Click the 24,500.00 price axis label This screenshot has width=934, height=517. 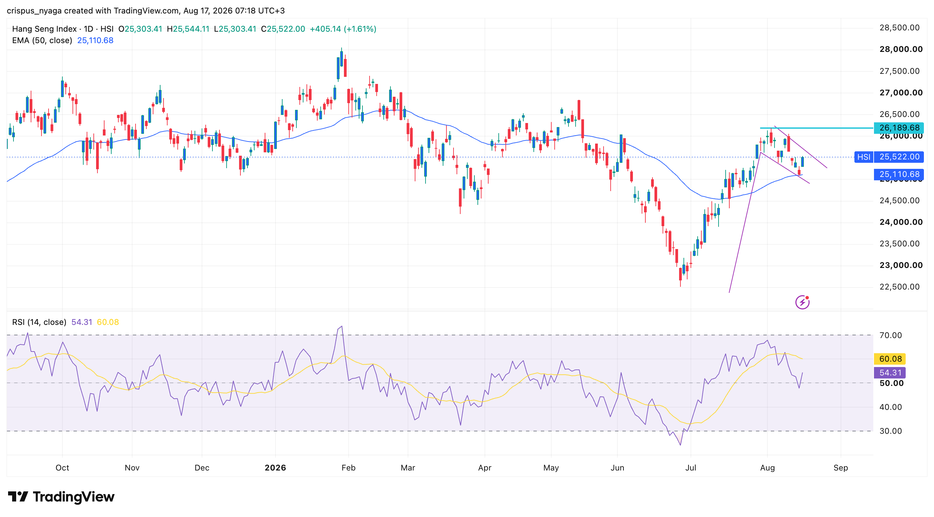[900, 200]
